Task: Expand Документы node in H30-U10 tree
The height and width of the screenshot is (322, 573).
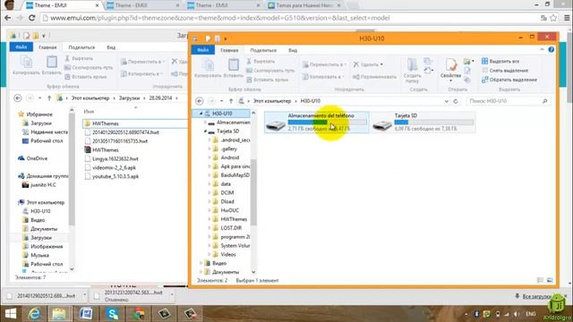Action: [x=201, y=272]
